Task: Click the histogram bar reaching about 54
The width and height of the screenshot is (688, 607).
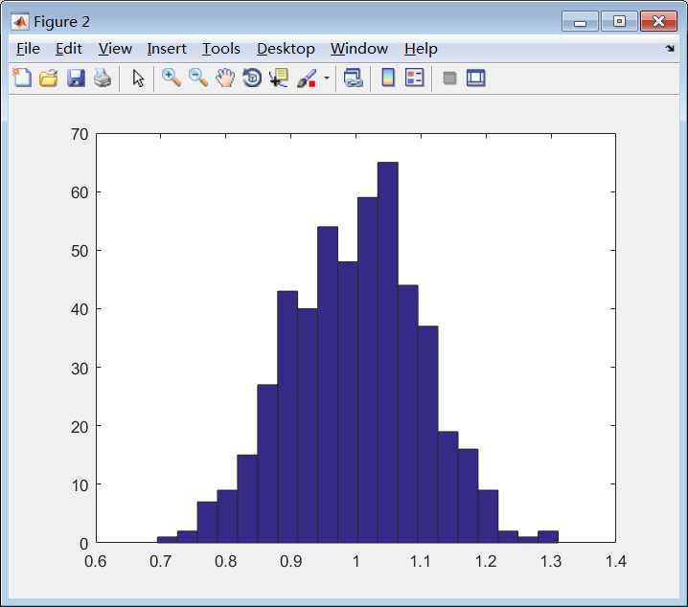Action: point(328,384)
